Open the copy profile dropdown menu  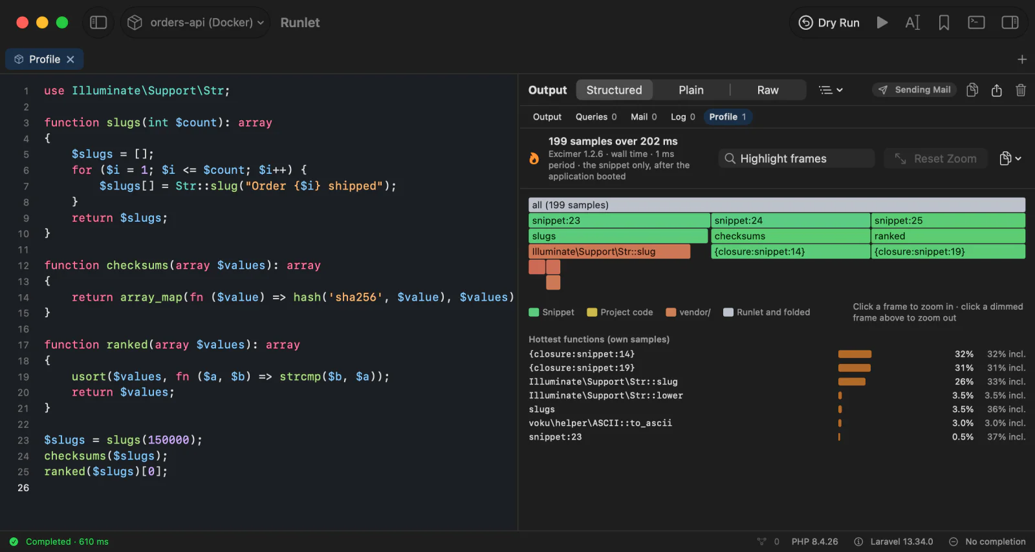1010,158
